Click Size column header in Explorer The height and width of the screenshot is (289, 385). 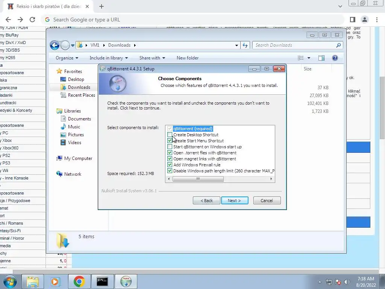308,69
